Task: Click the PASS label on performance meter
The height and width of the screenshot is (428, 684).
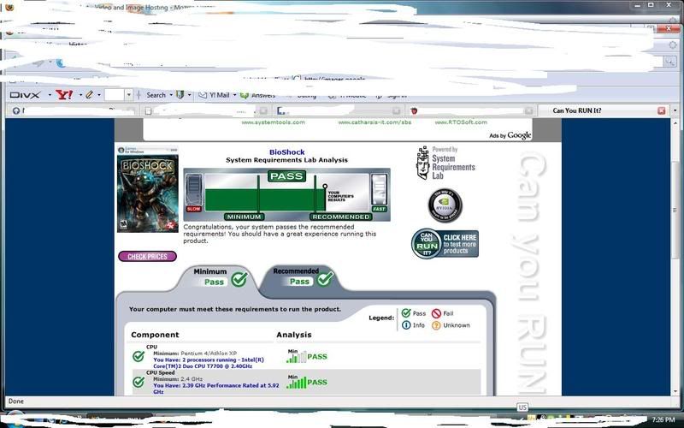Action: [x=286, y=176]
